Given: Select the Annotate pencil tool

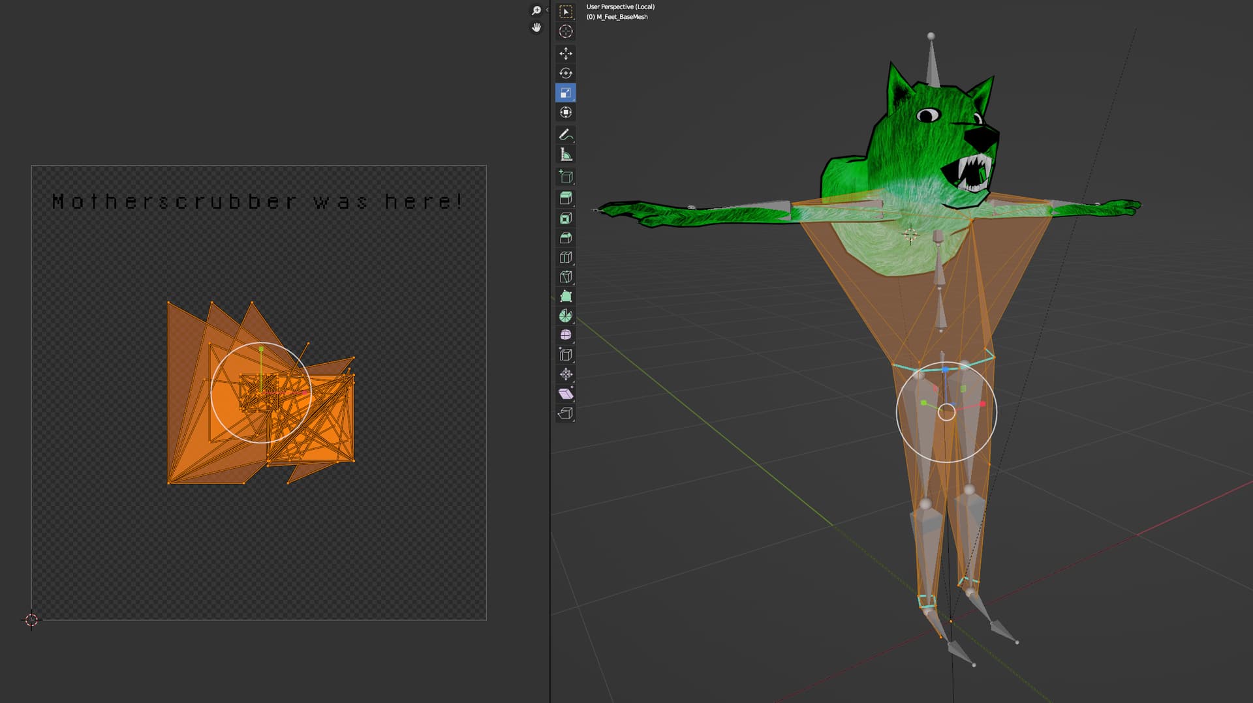Looking at the screenshot, I should [x=566, y=135].
